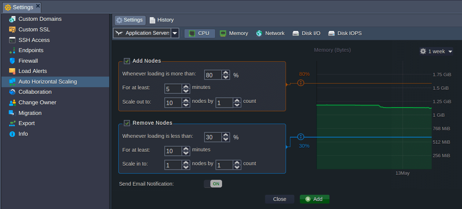This screenshot has height=209, width=462.
Task: Adjust spinner of Add Nodes loading percent
Action: coord(226,75)
